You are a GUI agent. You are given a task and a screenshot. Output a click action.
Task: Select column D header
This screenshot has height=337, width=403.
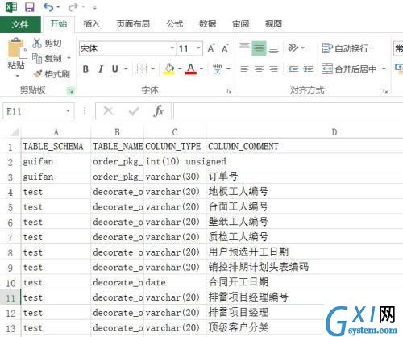click(x=305, y=132)
